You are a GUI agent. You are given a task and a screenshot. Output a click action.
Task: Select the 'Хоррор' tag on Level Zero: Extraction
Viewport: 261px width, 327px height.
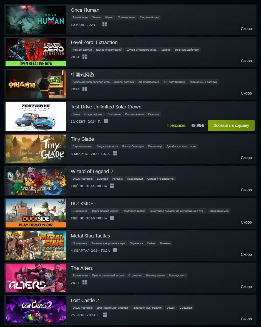[x=165, y=49]
